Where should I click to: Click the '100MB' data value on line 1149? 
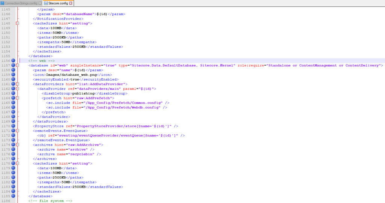[56, 28]
